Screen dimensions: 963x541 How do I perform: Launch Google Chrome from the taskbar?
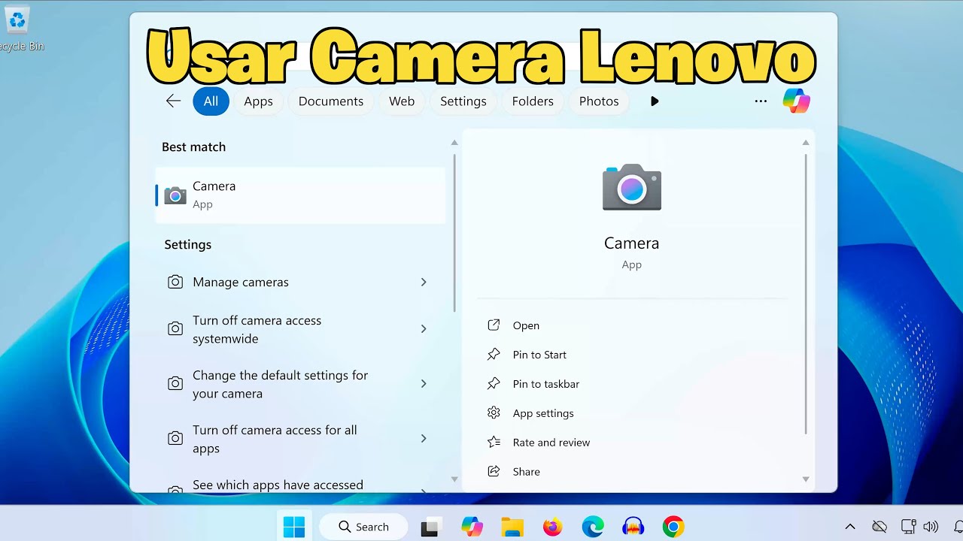point(673,527)
